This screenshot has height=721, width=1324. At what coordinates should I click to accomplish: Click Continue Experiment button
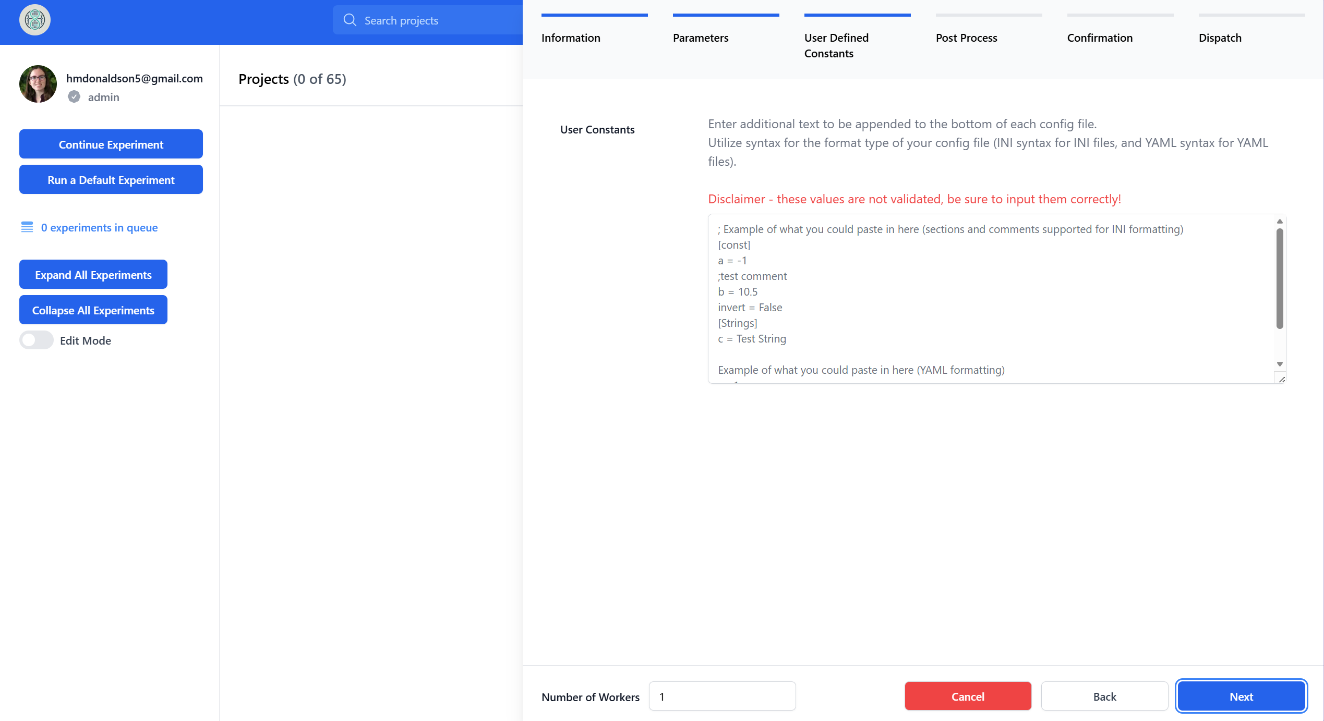point(111,144)
